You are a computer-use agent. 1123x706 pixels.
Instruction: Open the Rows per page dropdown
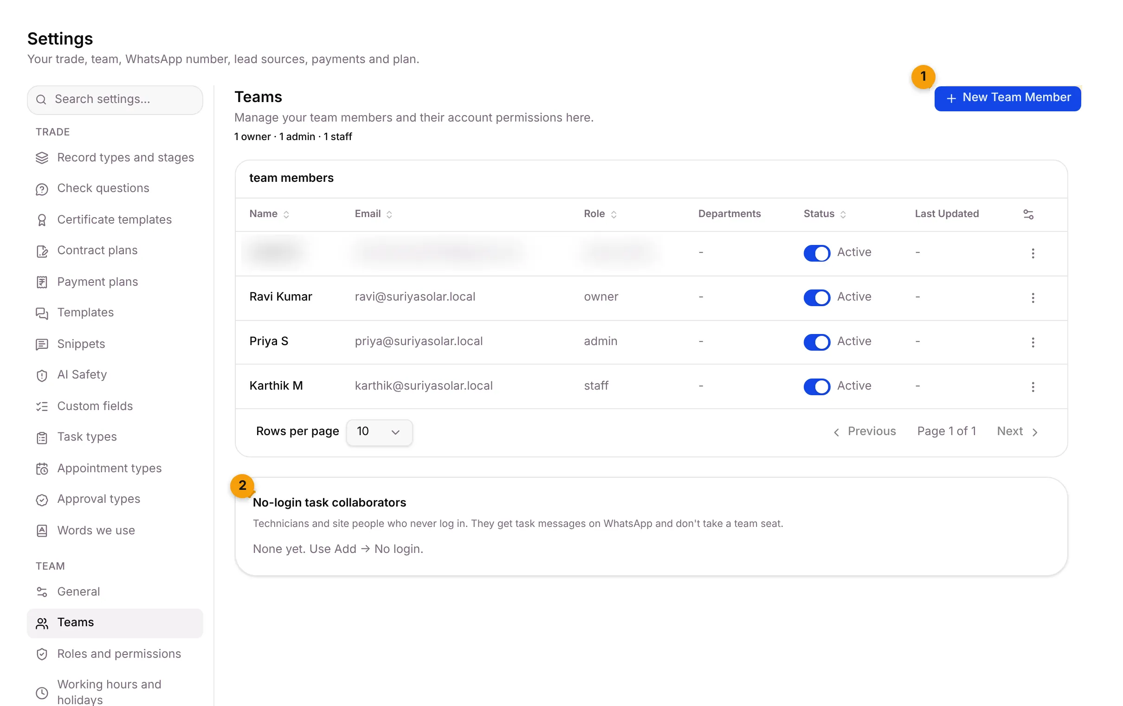coord(379,432)
